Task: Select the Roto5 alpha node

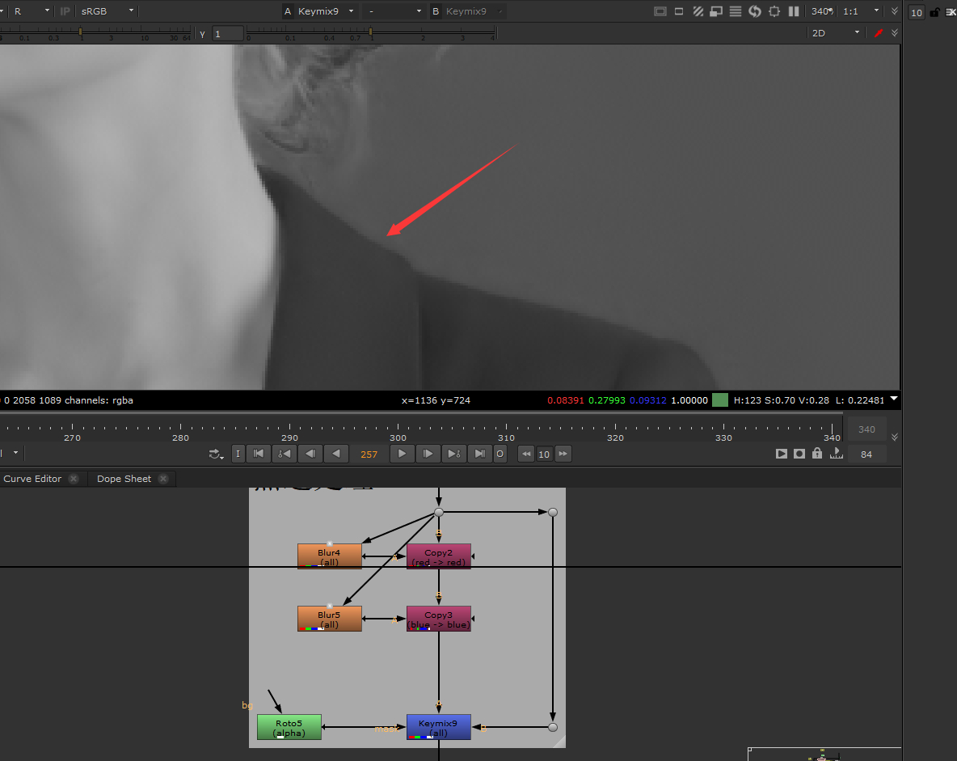Action: coord(289,727)
